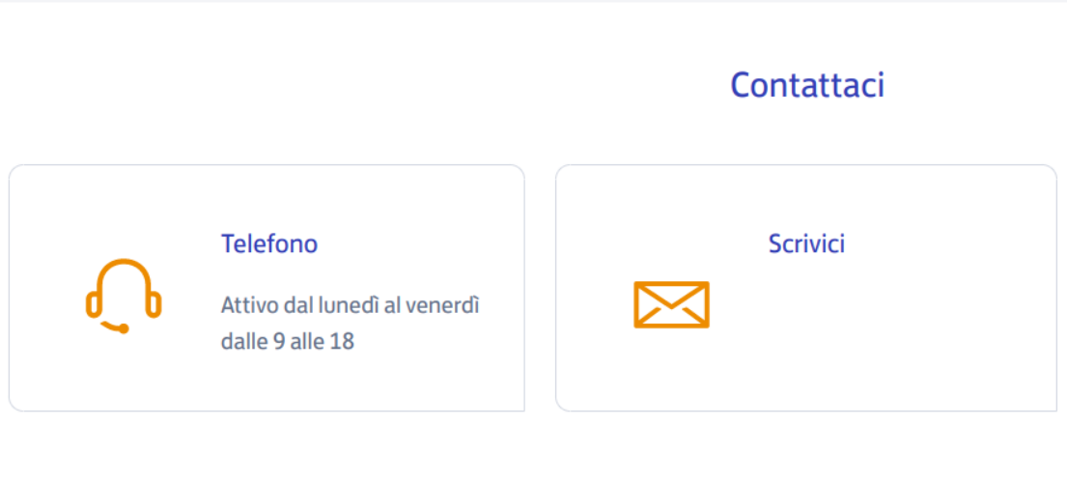This screenshot has width=1067, height=483.
Task: Click the right earcup of the headset icon
Action: coord(154,304)
